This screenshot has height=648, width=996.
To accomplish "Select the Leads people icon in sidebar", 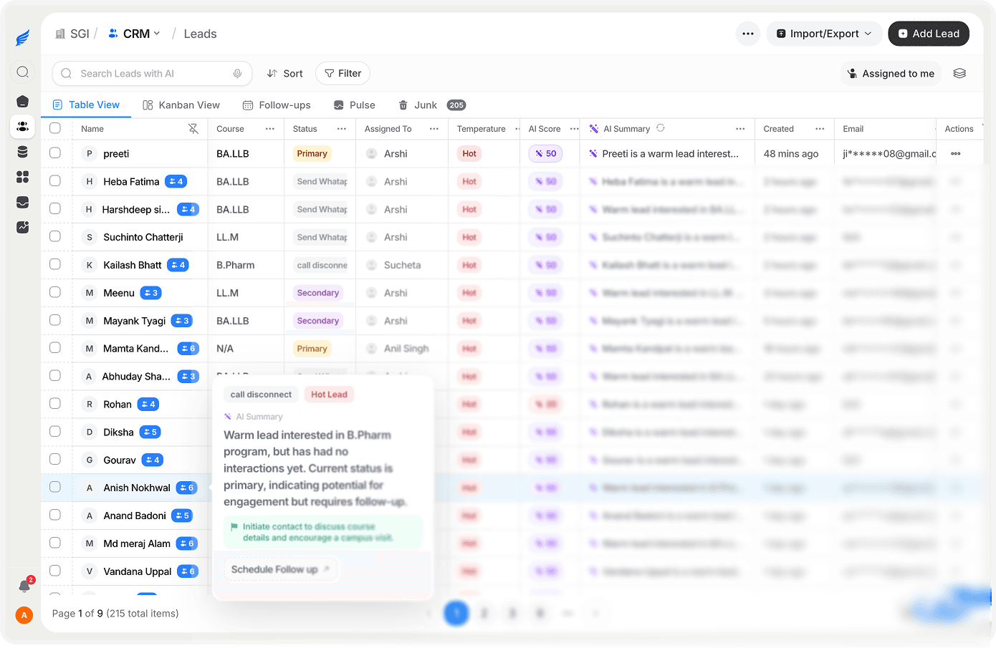I will click(23, 127).
